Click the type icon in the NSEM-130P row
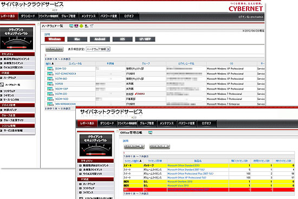This screenshot has height=199, width=298. click(x=50, y=89)
